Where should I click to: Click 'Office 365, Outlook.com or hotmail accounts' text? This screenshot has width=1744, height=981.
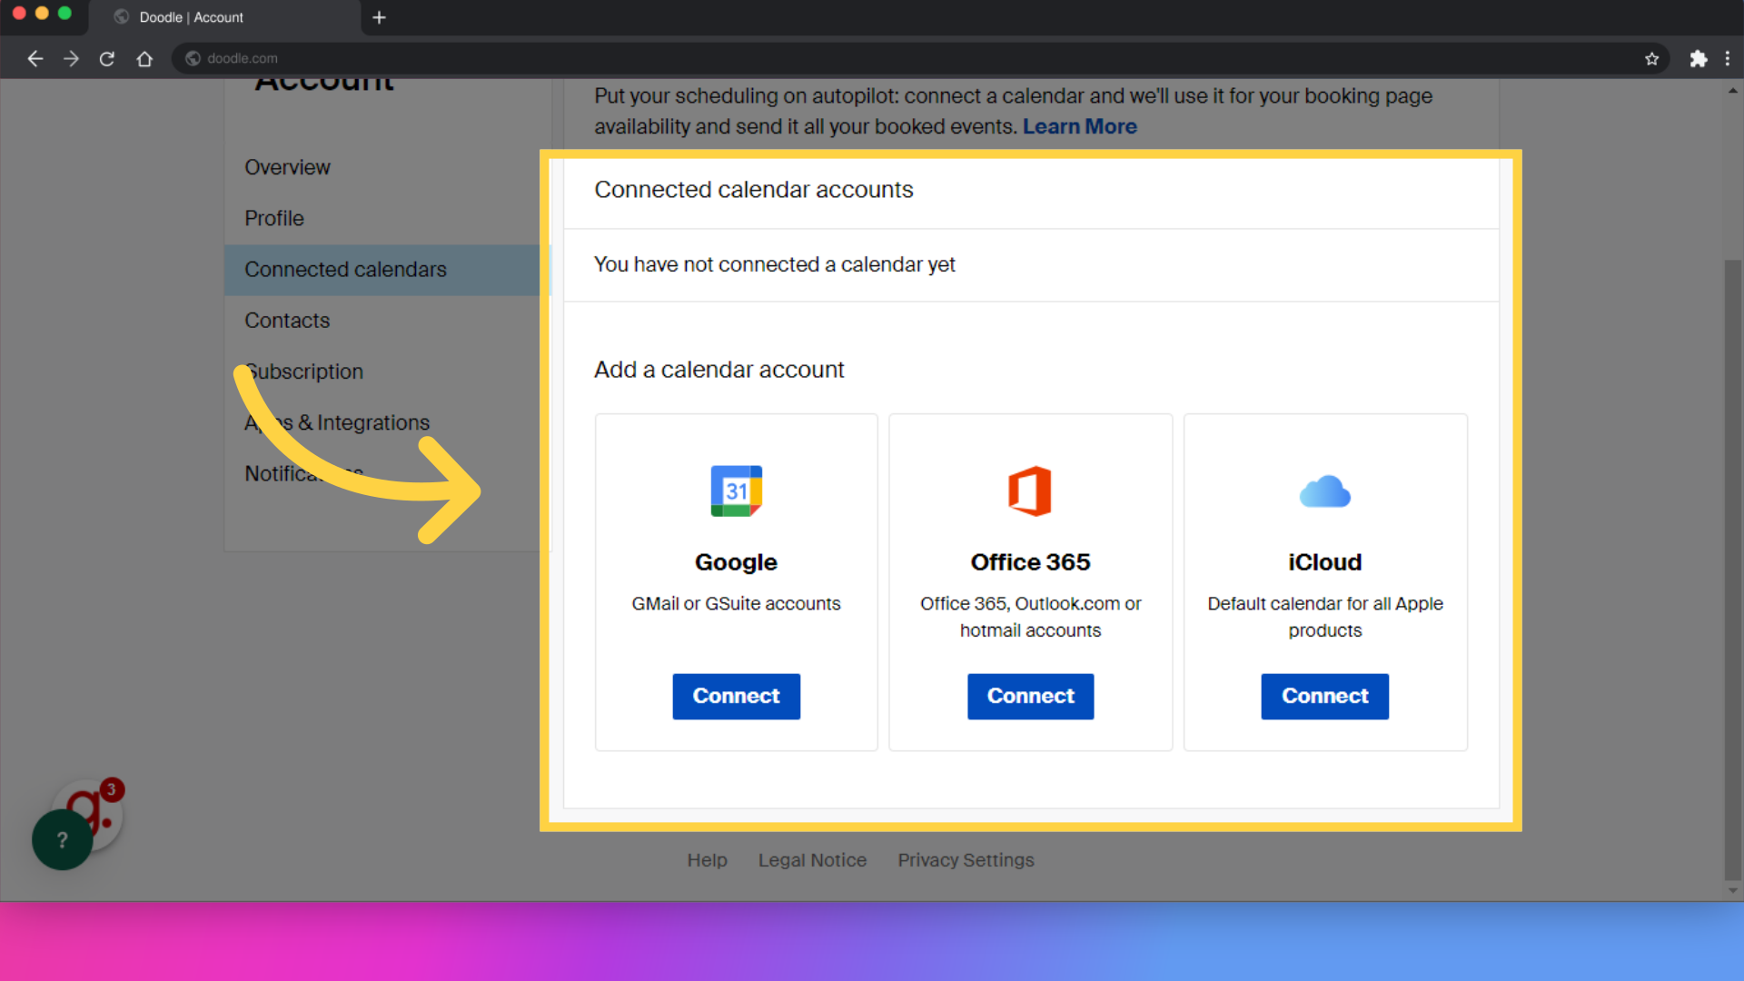(x=1030, y=617)
